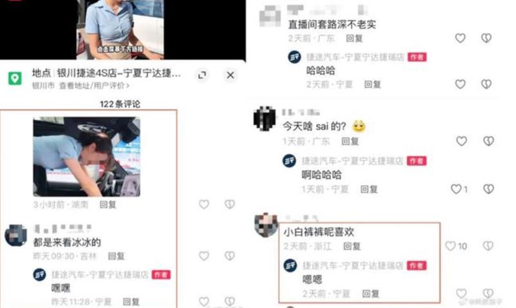Dislike the image comment from 湖南
The height and width of the screenshot is (308, 516).
(x=230, y=204)
